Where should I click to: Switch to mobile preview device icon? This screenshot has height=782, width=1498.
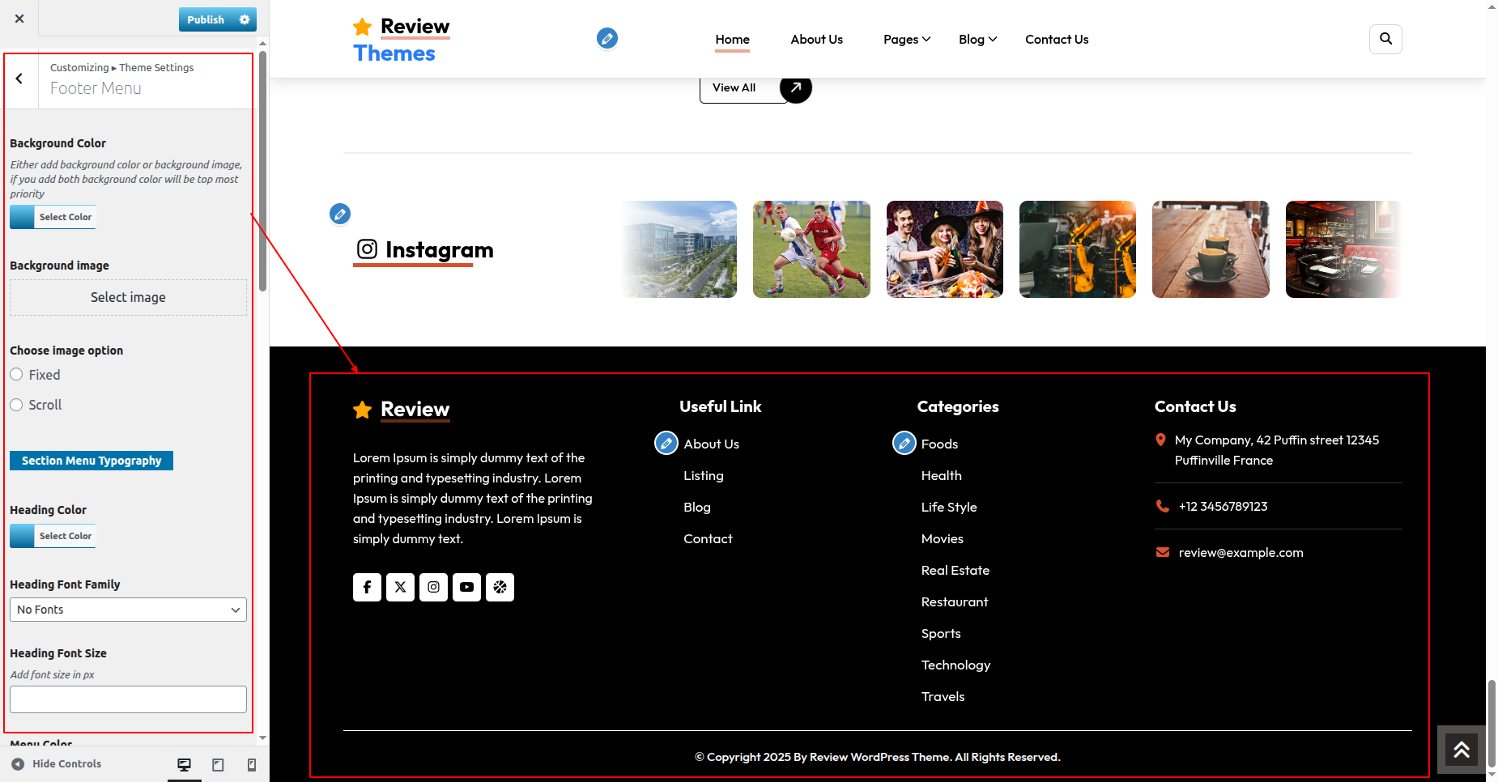pos(252,764)
